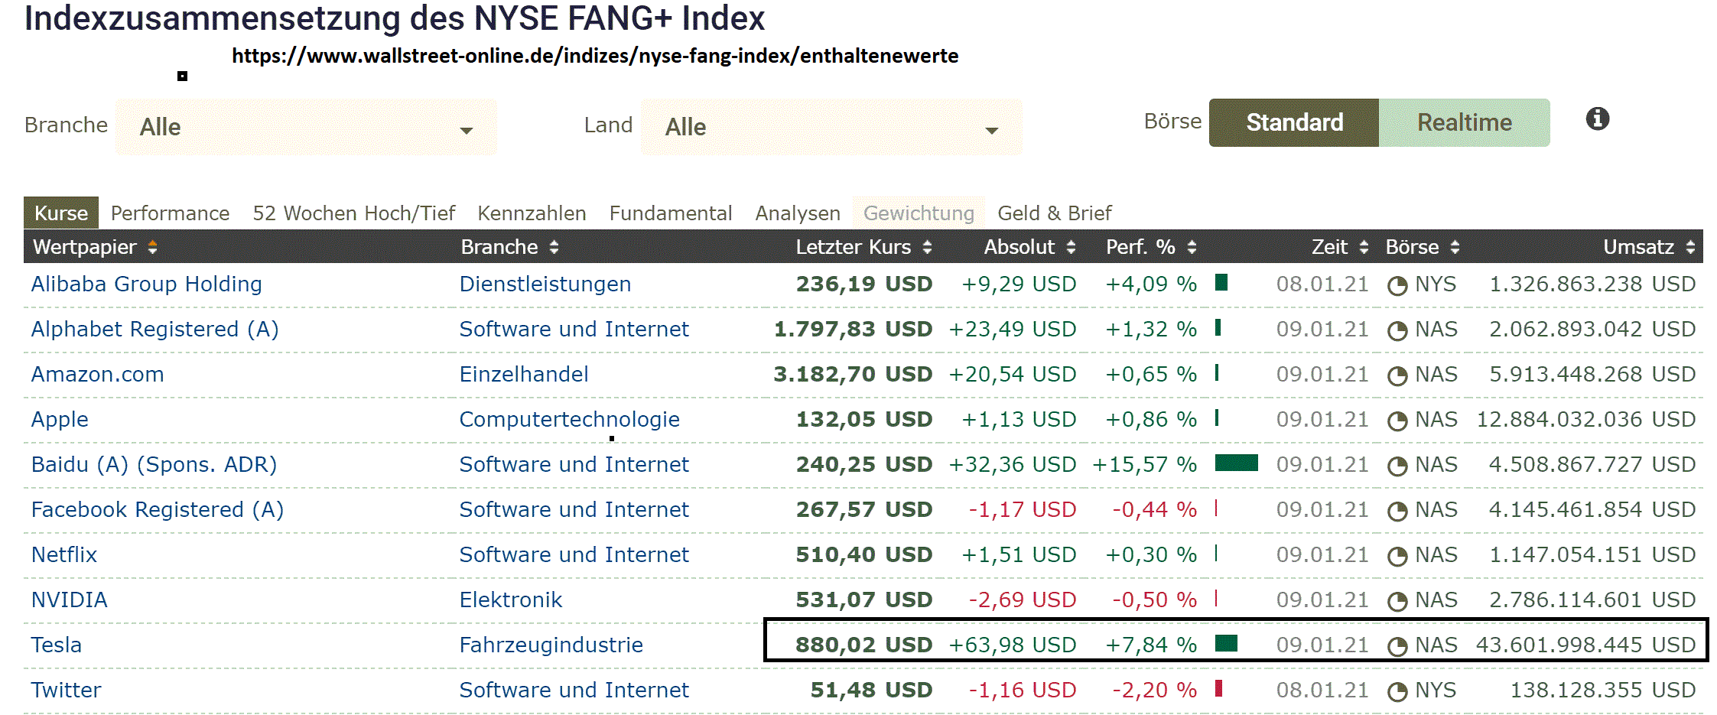Switch to the Performance tab
The height and width of the screenshot is (715, 1717).
click(x=170, y=213)
